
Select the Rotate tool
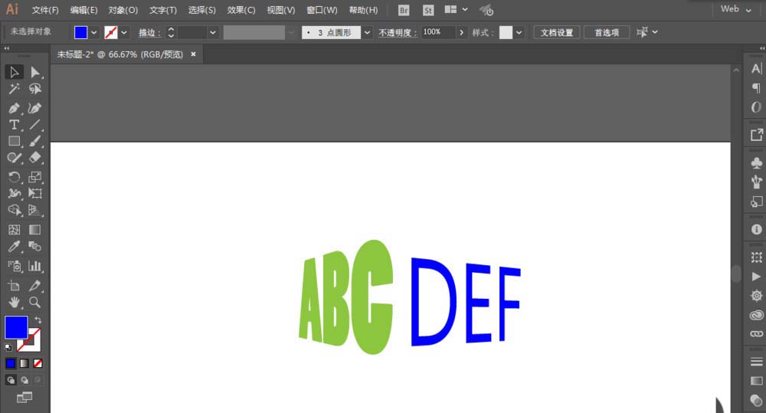[x=14, y=177]
